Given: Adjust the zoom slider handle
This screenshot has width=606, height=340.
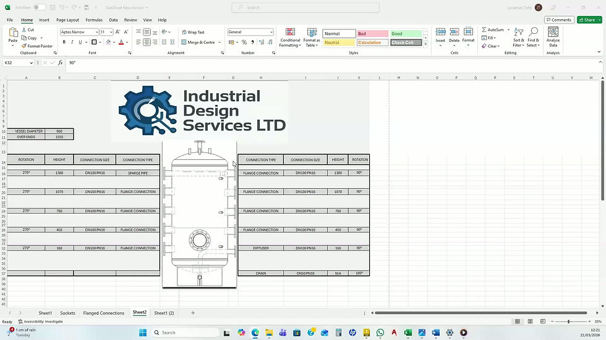Looking at the screenshot, I should pyautogui.click(x=568, y=321).
